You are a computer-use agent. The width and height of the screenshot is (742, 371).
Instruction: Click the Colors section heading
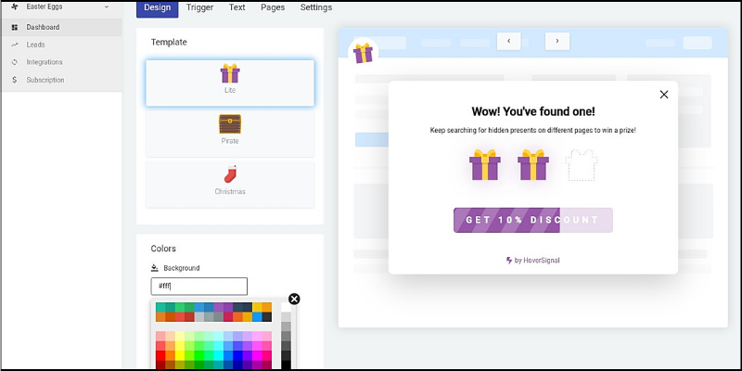[163, 249]
